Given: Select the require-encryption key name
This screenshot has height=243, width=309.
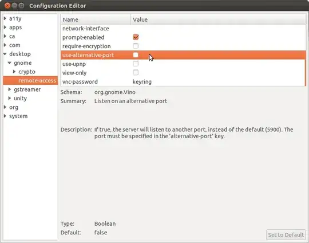Looking at the screenshot, I should [86, 46].
